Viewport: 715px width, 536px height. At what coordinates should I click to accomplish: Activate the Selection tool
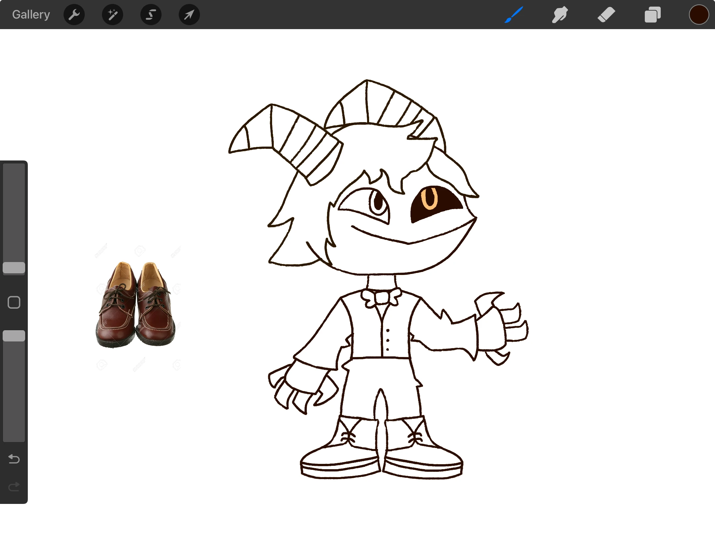click(151, 15)
